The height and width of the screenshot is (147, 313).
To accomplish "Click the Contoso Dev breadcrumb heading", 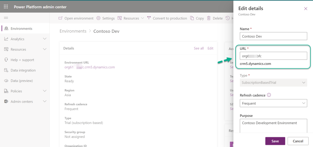I will (106, 31).
